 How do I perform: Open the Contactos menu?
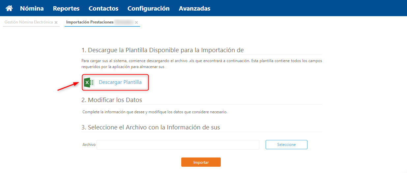tap(103, 8)
